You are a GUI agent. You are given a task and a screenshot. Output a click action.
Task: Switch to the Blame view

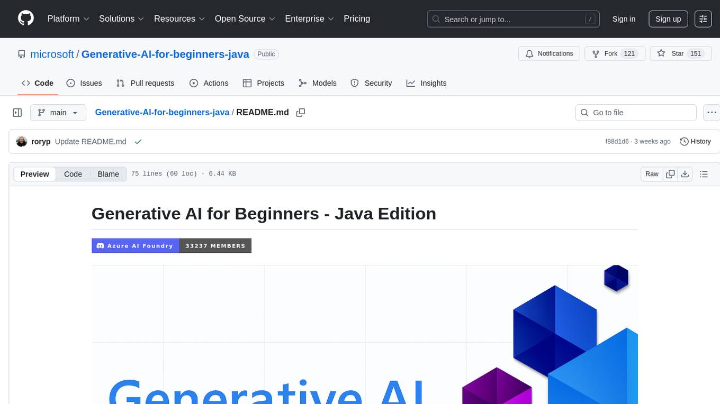[108, 174]
